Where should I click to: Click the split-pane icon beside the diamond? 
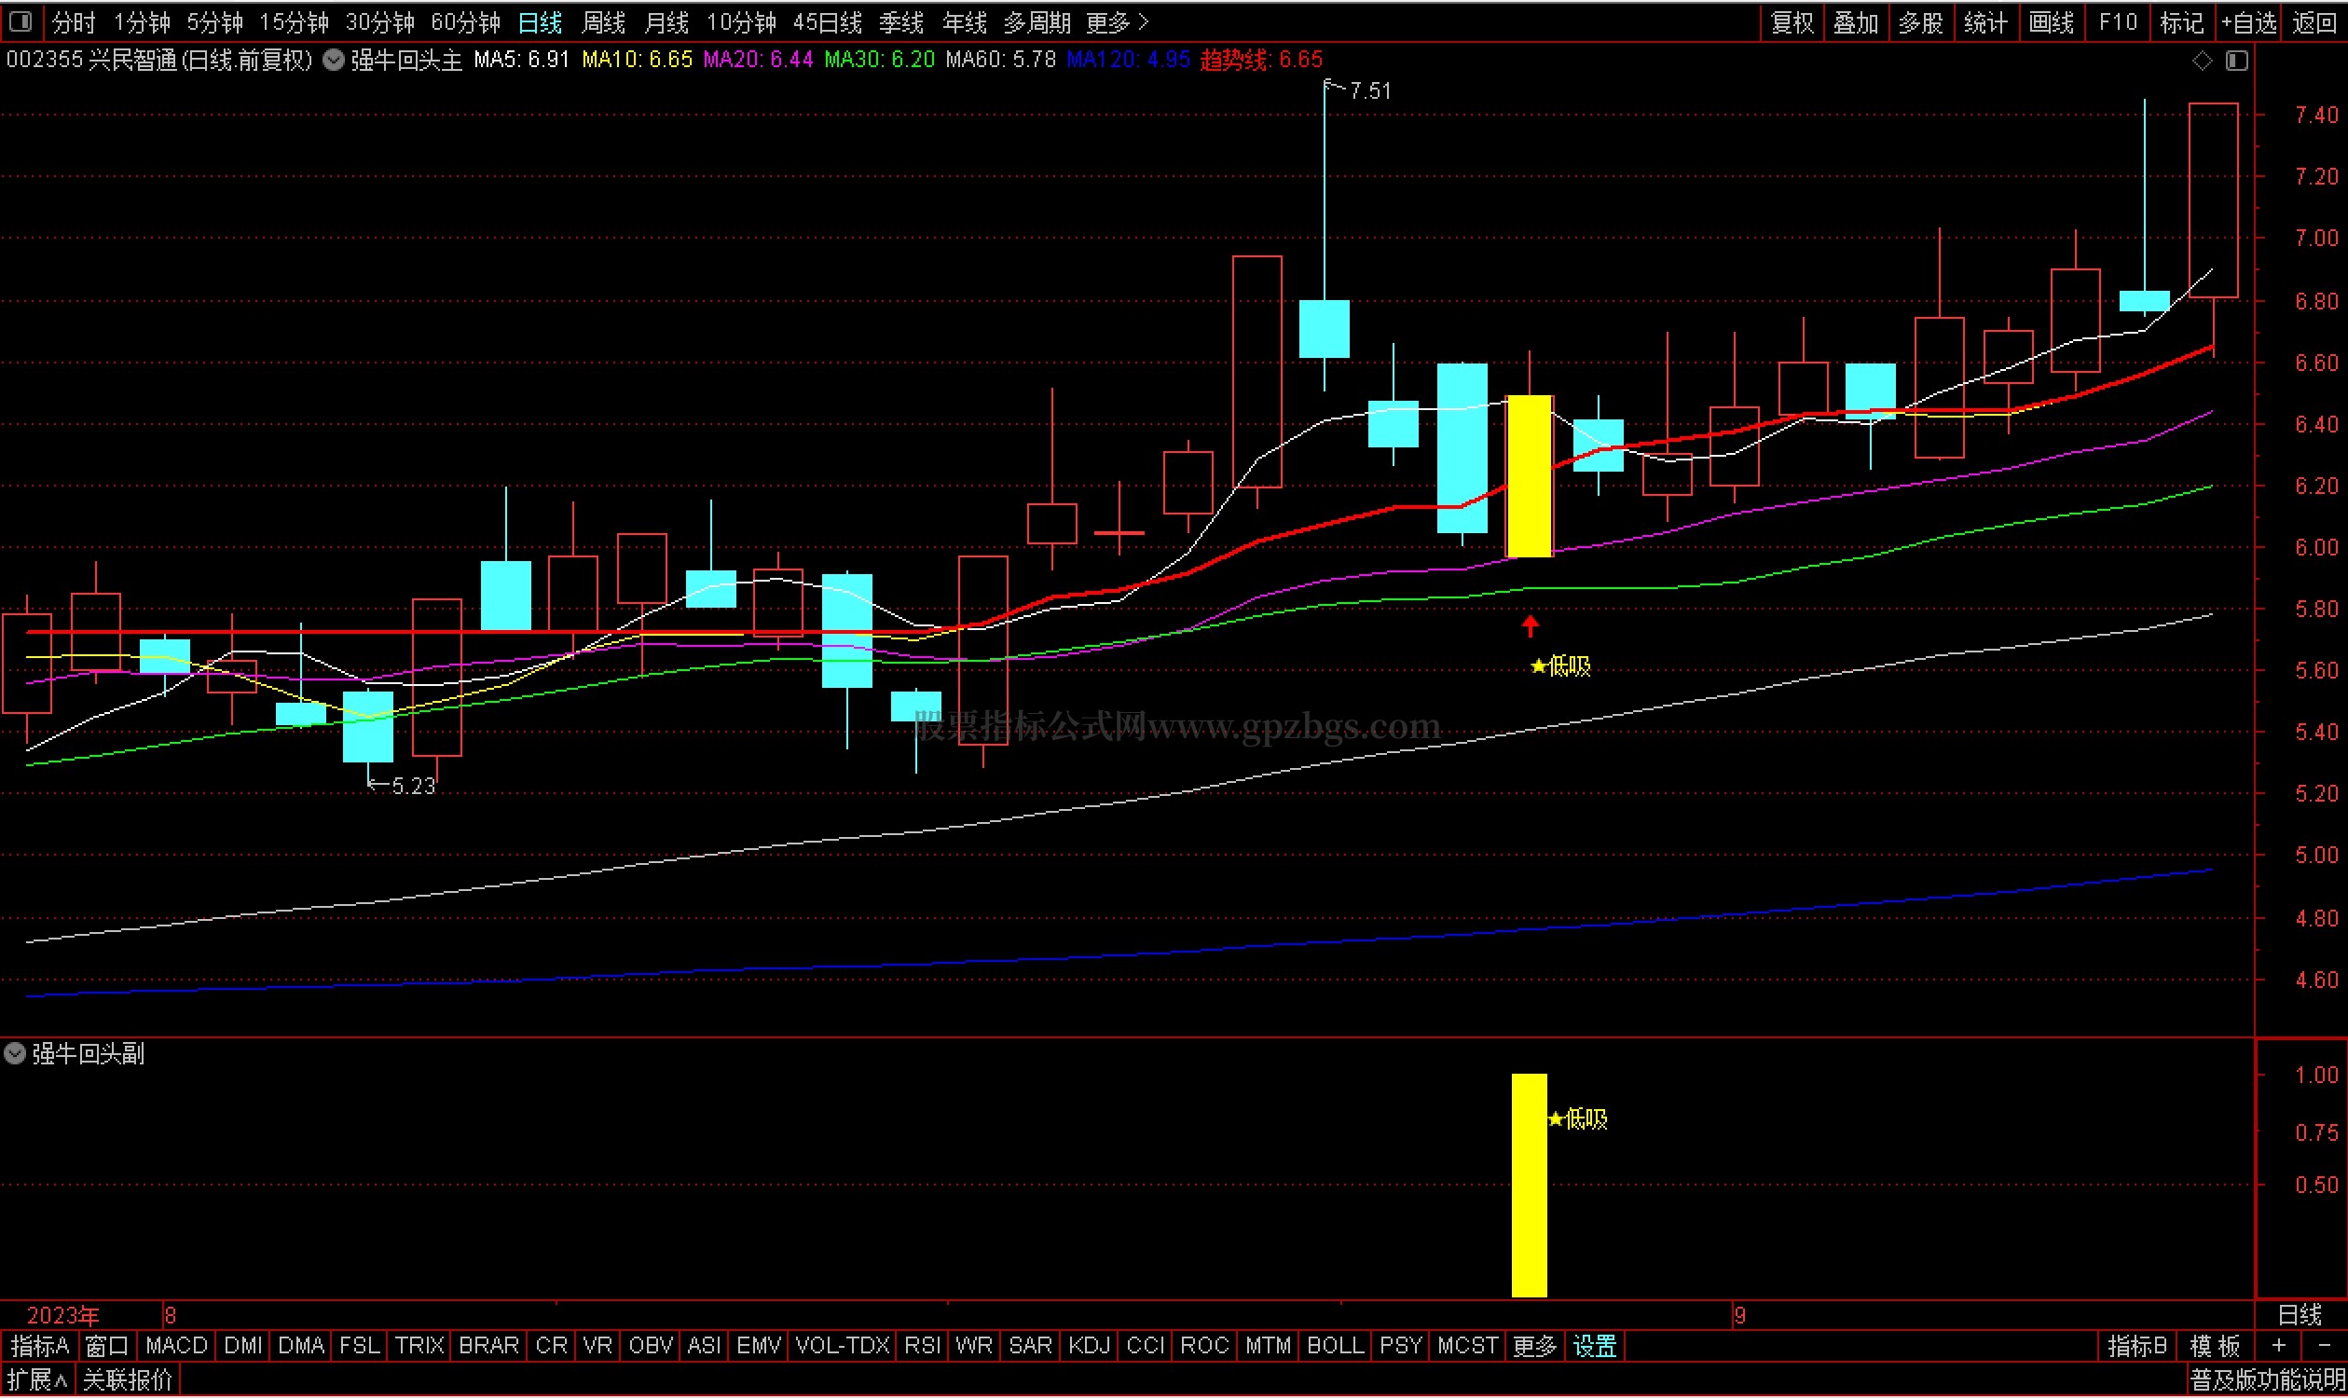[x=2237, y=61]
